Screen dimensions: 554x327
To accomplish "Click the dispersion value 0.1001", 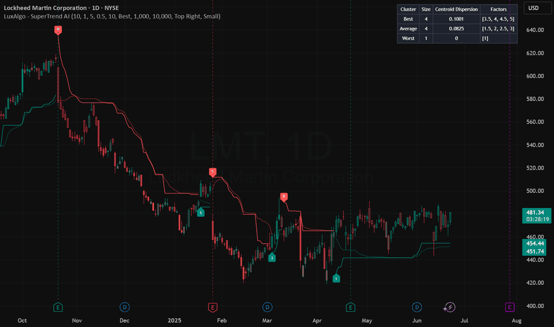I will click(456, 19).
